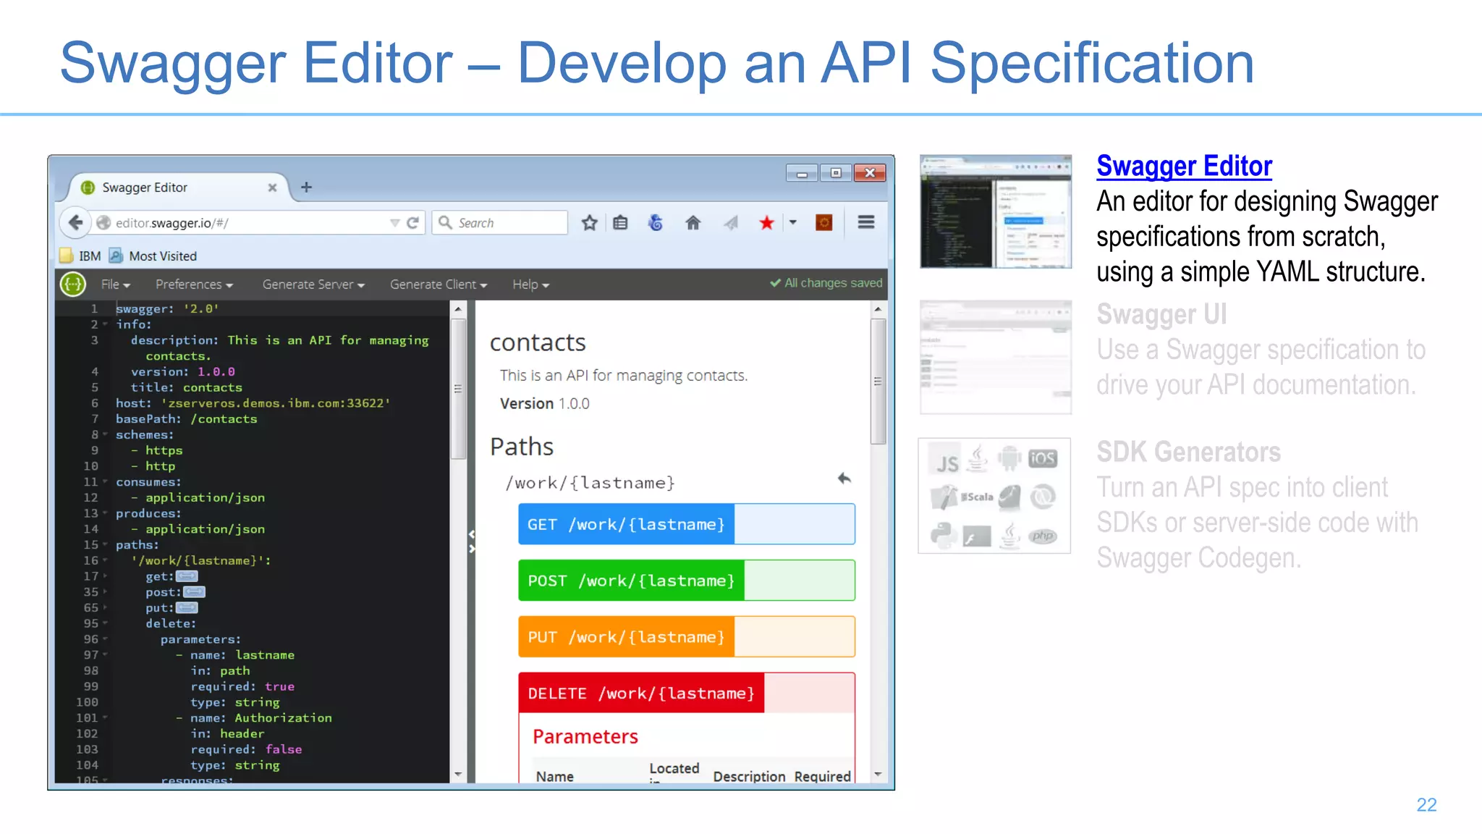Viewport: 1482px width, 834px height.
Task: Toggle the pane divider collapse arrows
Action: [x=471, y=542]
